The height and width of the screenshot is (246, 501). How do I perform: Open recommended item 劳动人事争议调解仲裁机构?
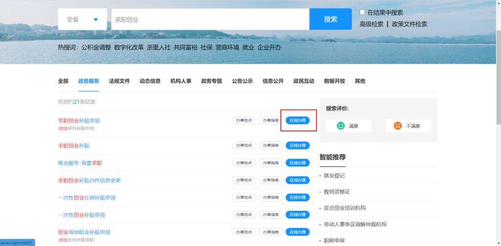pos(355,224)
